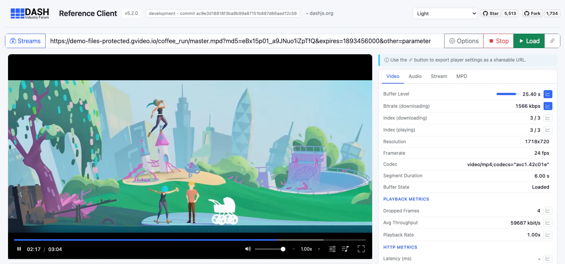The height and width of the screenshot is (264, 565).
Task: Fork the repository on GitHub
Action: [532, 13]
